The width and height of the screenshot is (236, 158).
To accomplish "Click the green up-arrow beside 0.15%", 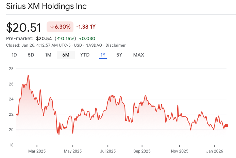I will [59, 38].
